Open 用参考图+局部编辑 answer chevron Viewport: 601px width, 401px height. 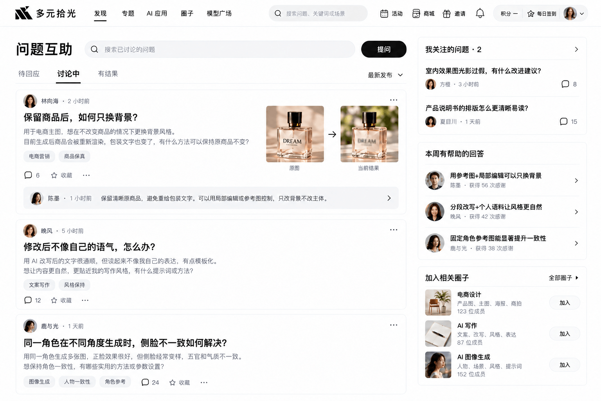tap(576, 181)
